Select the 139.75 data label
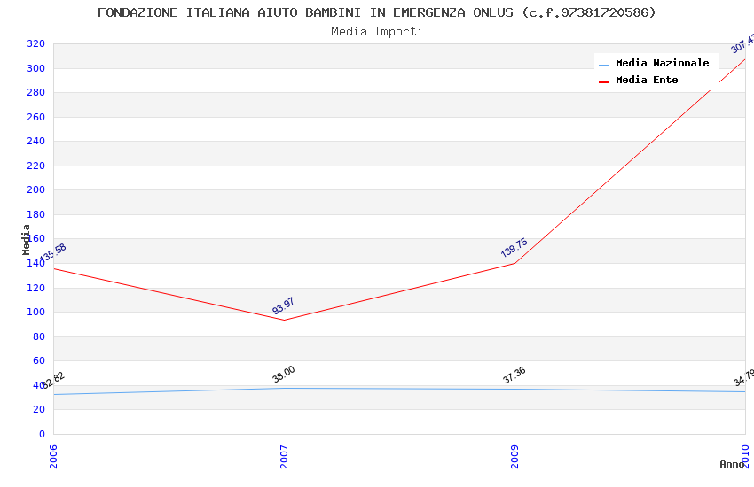Image resolution: width=754 pixels, height=487 pixels. click(514, 248)
